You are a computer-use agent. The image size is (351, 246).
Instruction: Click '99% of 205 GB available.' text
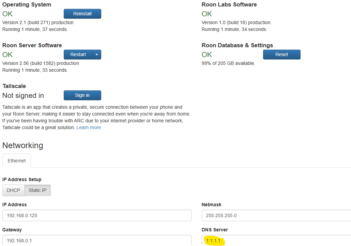tap(228, 64)
